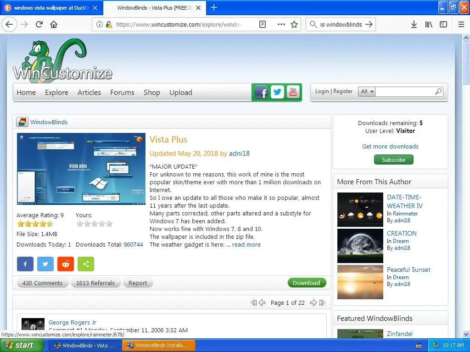
Task: Open the Shop menu item
Action: 151,93
